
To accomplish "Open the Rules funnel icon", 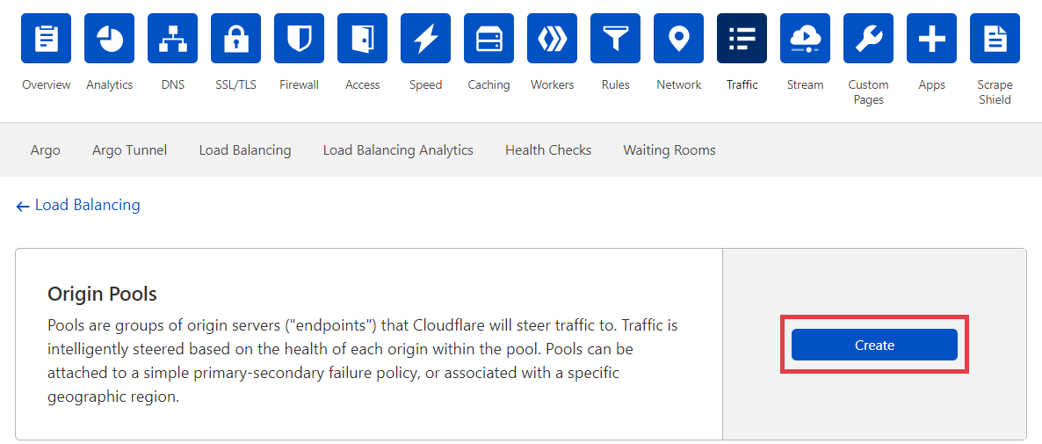I will pyautogui.click(x=615, y=39).
